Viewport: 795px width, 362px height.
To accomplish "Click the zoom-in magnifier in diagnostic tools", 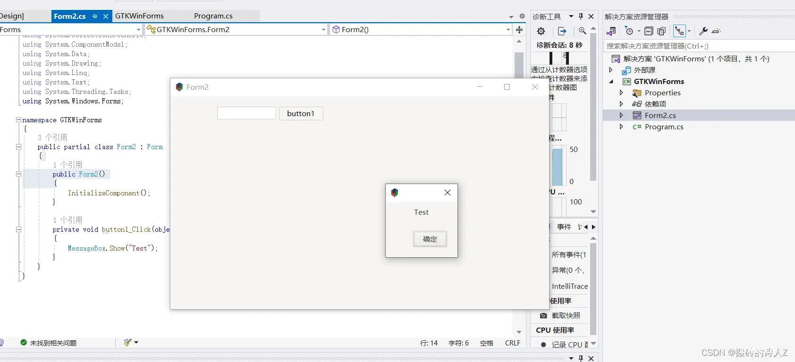I will 583,31.
